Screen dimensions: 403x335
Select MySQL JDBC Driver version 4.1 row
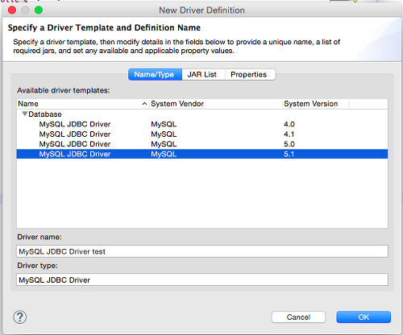point(202,134)
